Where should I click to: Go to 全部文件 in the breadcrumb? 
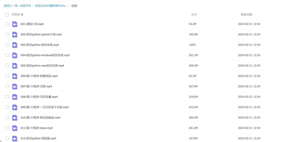click(x=25, y=6)
